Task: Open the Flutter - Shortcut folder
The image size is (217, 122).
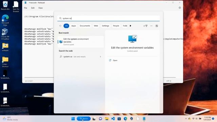Action: coord(5,62)
